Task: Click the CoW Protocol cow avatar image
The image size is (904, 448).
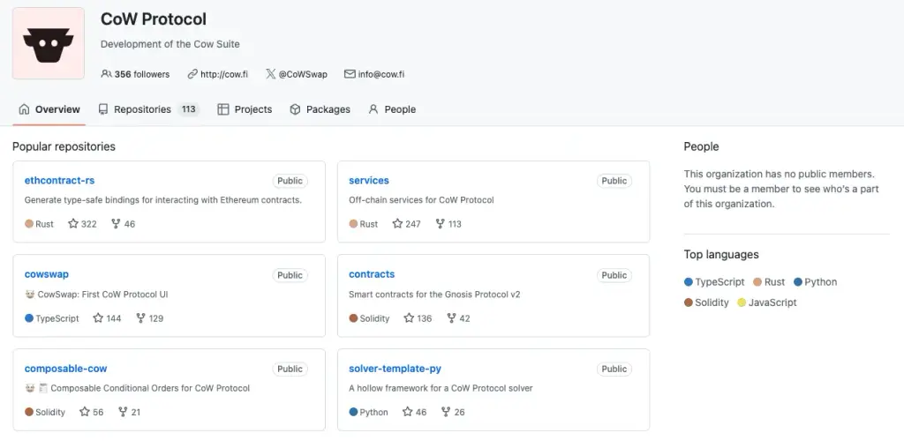Action: point(49,43)
